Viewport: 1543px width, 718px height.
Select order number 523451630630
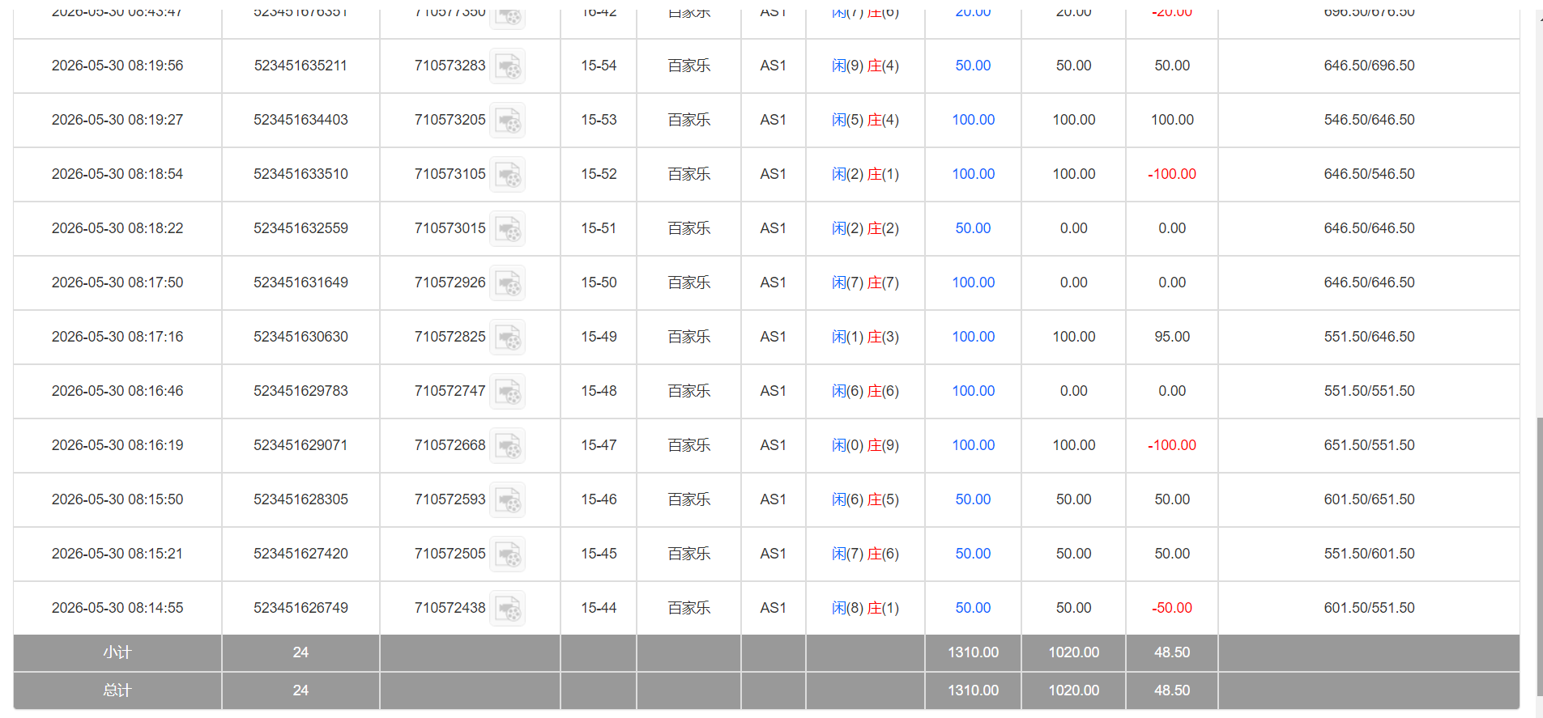pos(301,337)
